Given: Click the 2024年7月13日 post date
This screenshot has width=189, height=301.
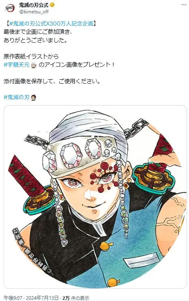Looking at the screenshot, I should coord(42,298).
